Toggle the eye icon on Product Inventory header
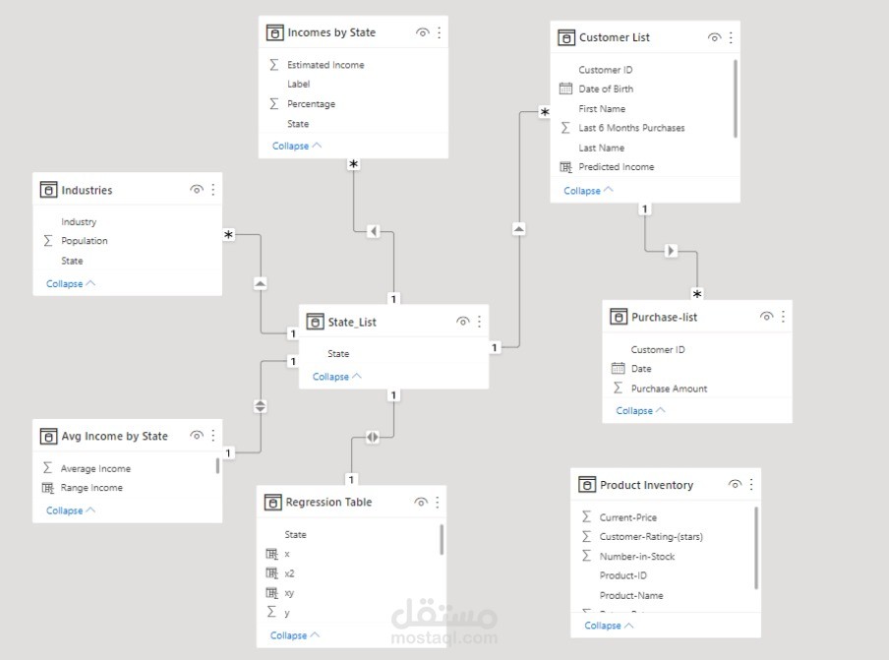Image resolution: width=889 pixels, height=660 pixels. coord(735,484)
